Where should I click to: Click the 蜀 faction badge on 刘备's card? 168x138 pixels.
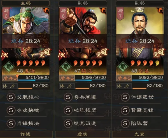123,66
